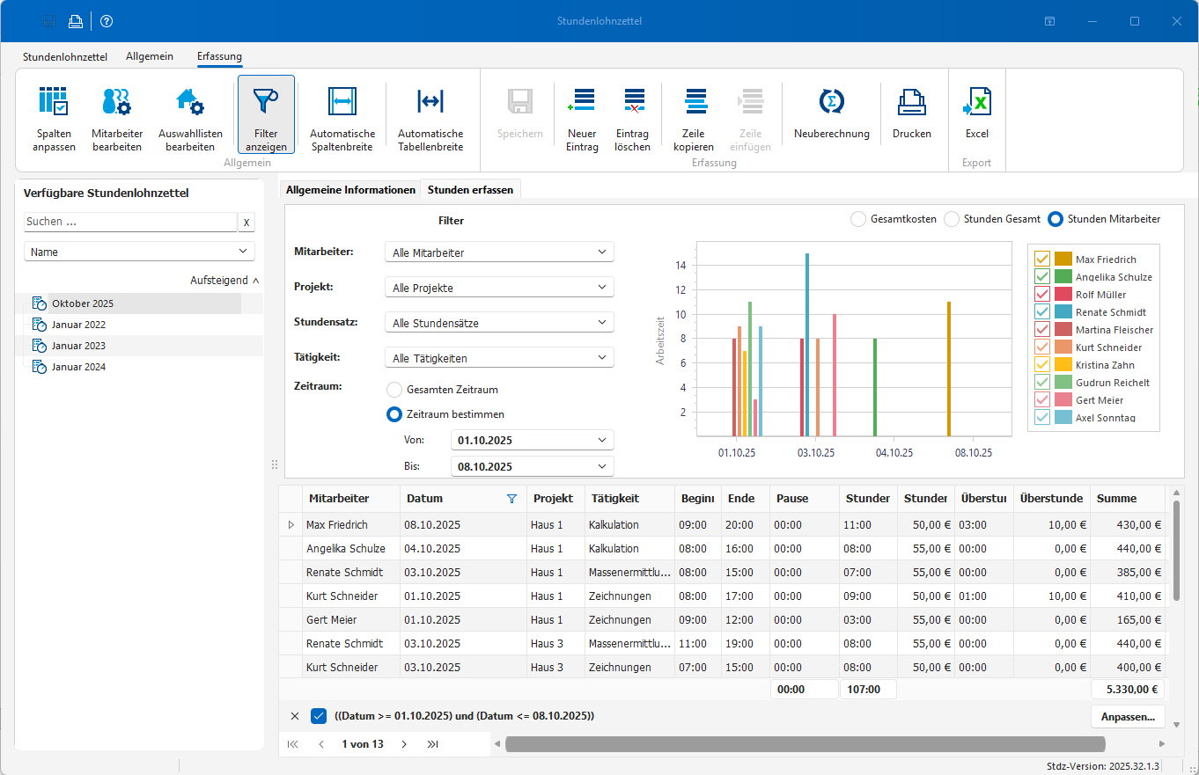Open the Name sort dropdown
1199x775 pixels.
(x=139, y=251)
